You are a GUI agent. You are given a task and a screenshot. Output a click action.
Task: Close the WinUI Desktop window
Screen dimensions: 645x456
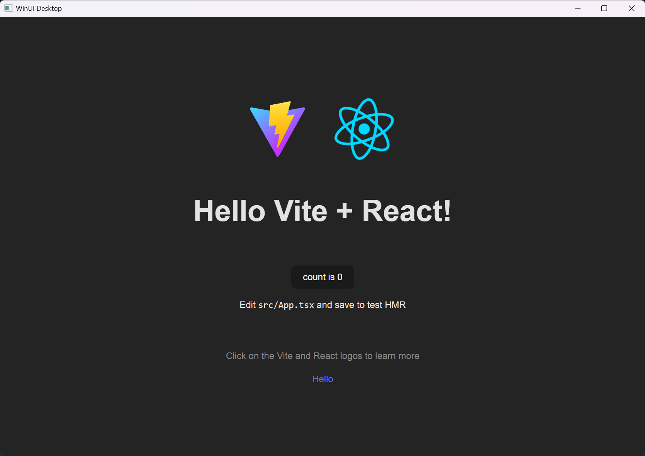point(631,9)
